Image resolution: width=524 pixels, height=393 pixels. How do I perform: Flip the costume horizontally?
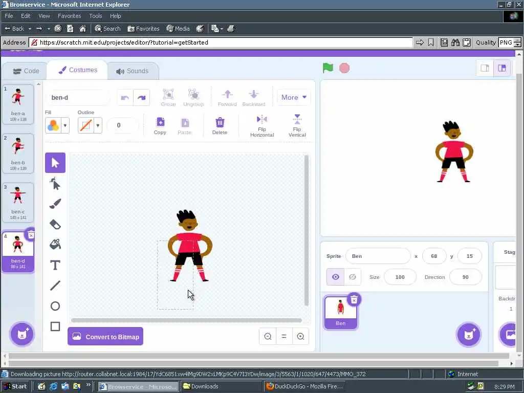tap(262, 126)
